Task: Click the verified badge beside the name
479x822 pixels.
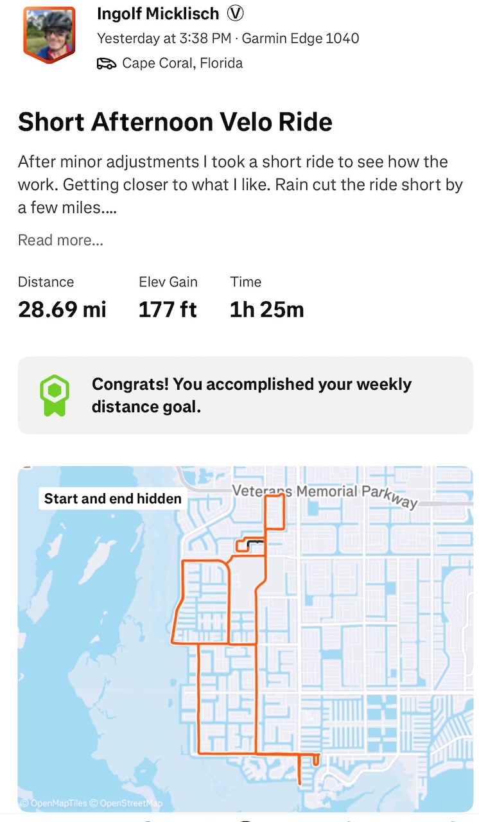Action: [x=235, y=13]
